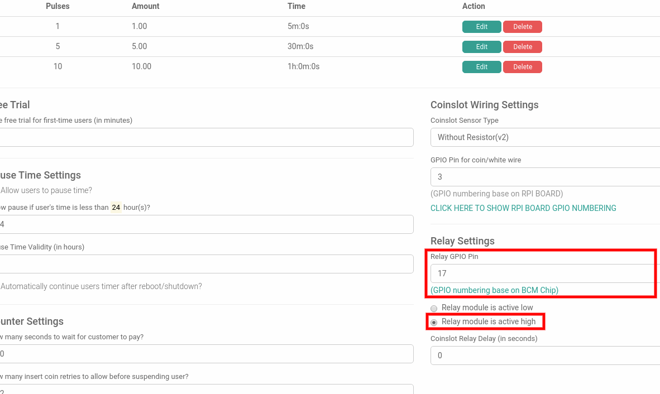Click the highlighted '24' hour value
The width and height of the screenshot is (660, 394).
pos(116,207)
